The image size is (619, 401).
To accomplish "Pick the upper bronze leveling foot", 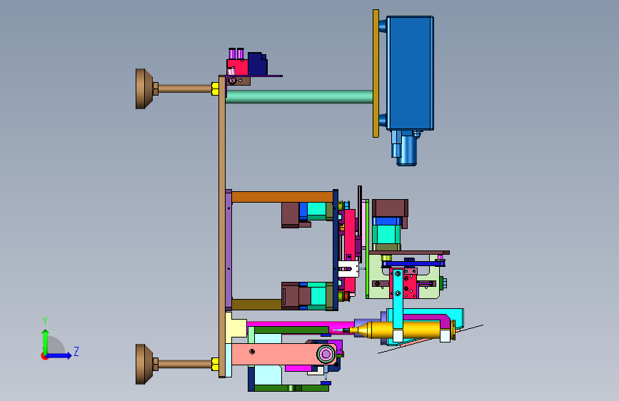I will click(x=144, y=88).
